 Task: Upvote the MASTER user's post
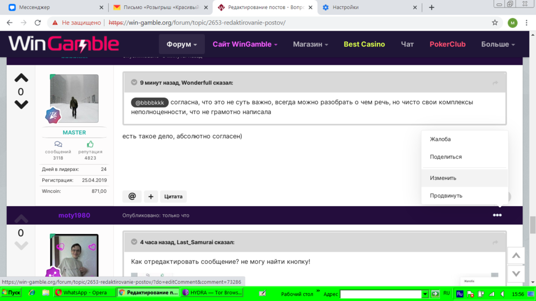[x=21, y=78]
